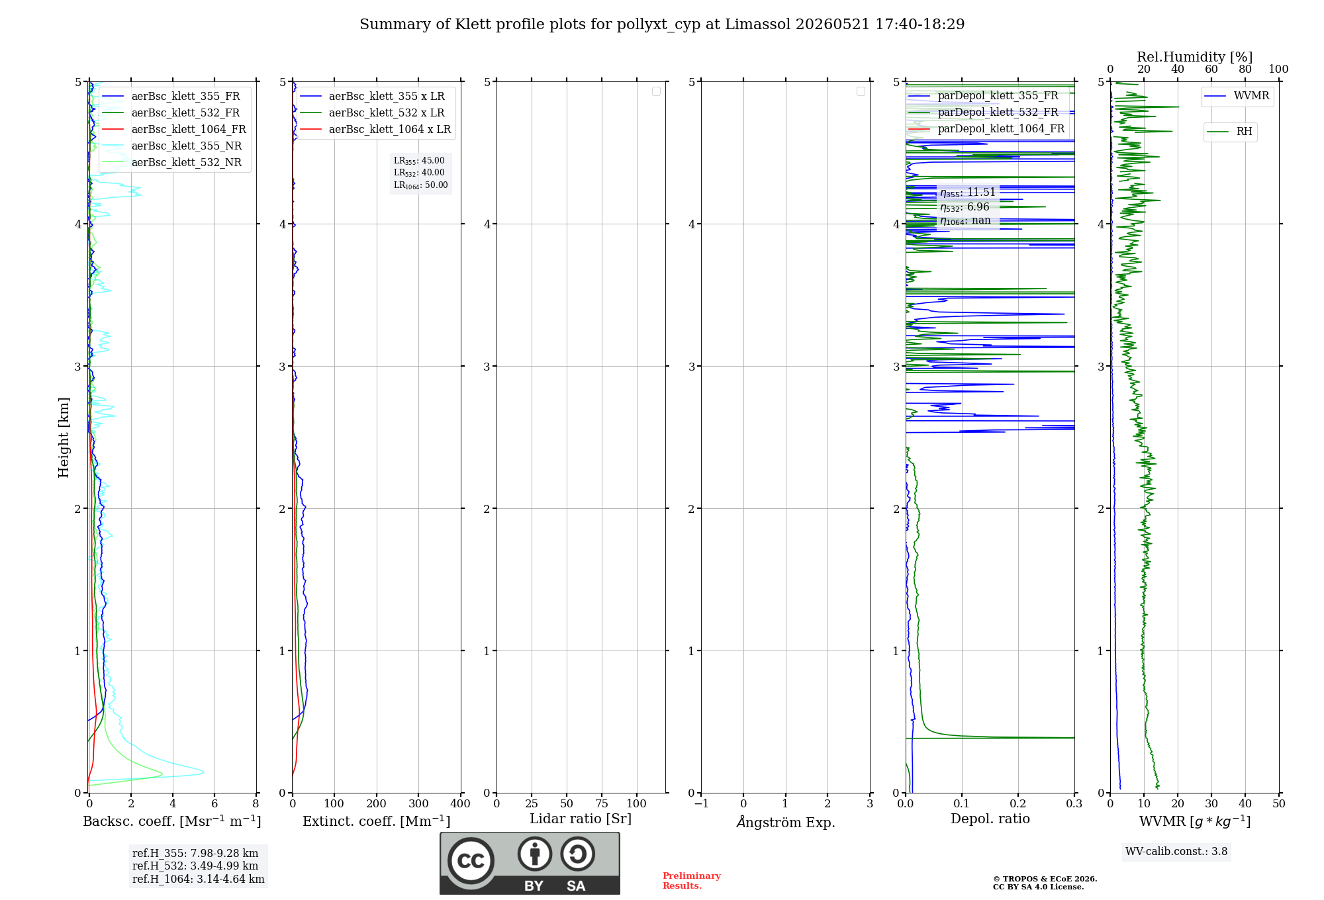Click the η532: 6.96 value
Screen dimensions: 1324x900
965,207
